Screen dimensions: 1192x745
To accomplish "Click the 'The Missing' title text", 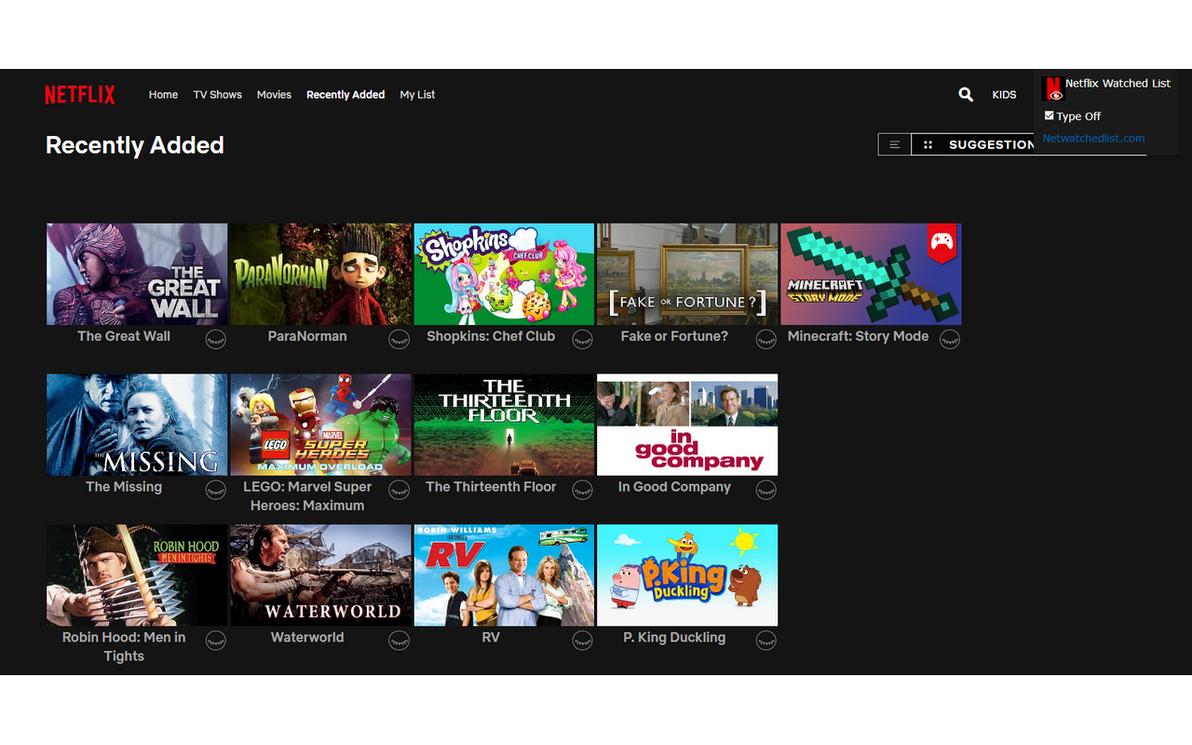I will tap(124, 487).
